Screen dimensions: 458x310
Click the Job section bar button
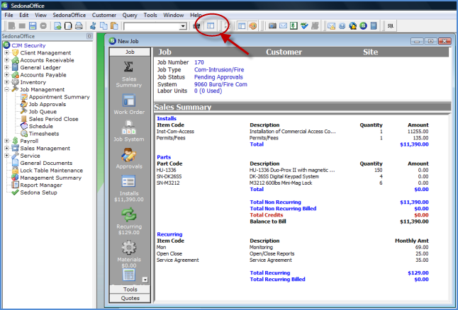pos(130,52)
